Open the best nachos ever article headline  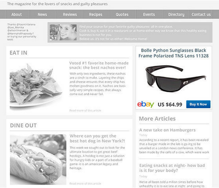pos(99,65)
